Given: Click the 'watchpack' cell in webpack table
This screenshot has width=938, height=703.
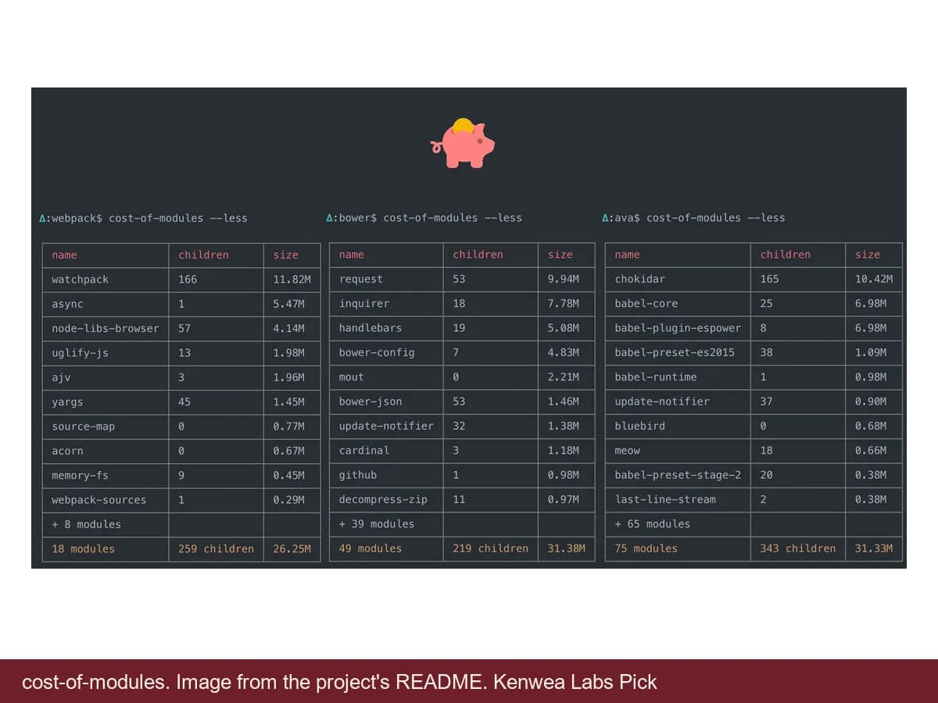Looking at the screenshot, I should point(80,280).
